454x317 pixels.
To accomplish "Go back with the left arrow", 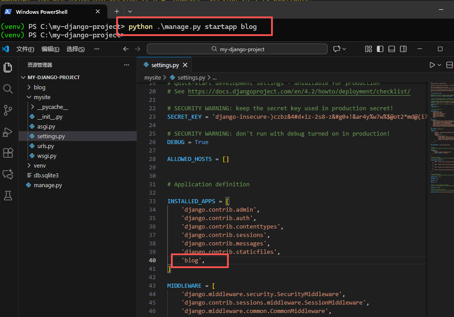I will pos(126,49).
